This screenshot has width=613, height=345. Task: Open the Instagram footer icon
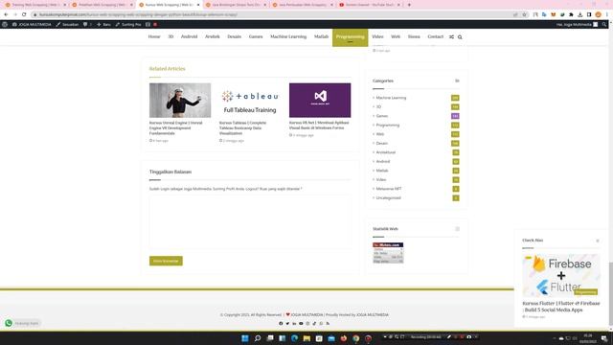307,324
